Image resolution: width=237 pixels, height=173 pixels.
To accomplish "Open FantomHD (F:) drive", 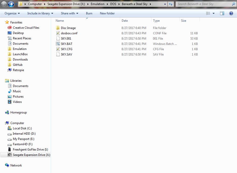I will pos(23,144).
